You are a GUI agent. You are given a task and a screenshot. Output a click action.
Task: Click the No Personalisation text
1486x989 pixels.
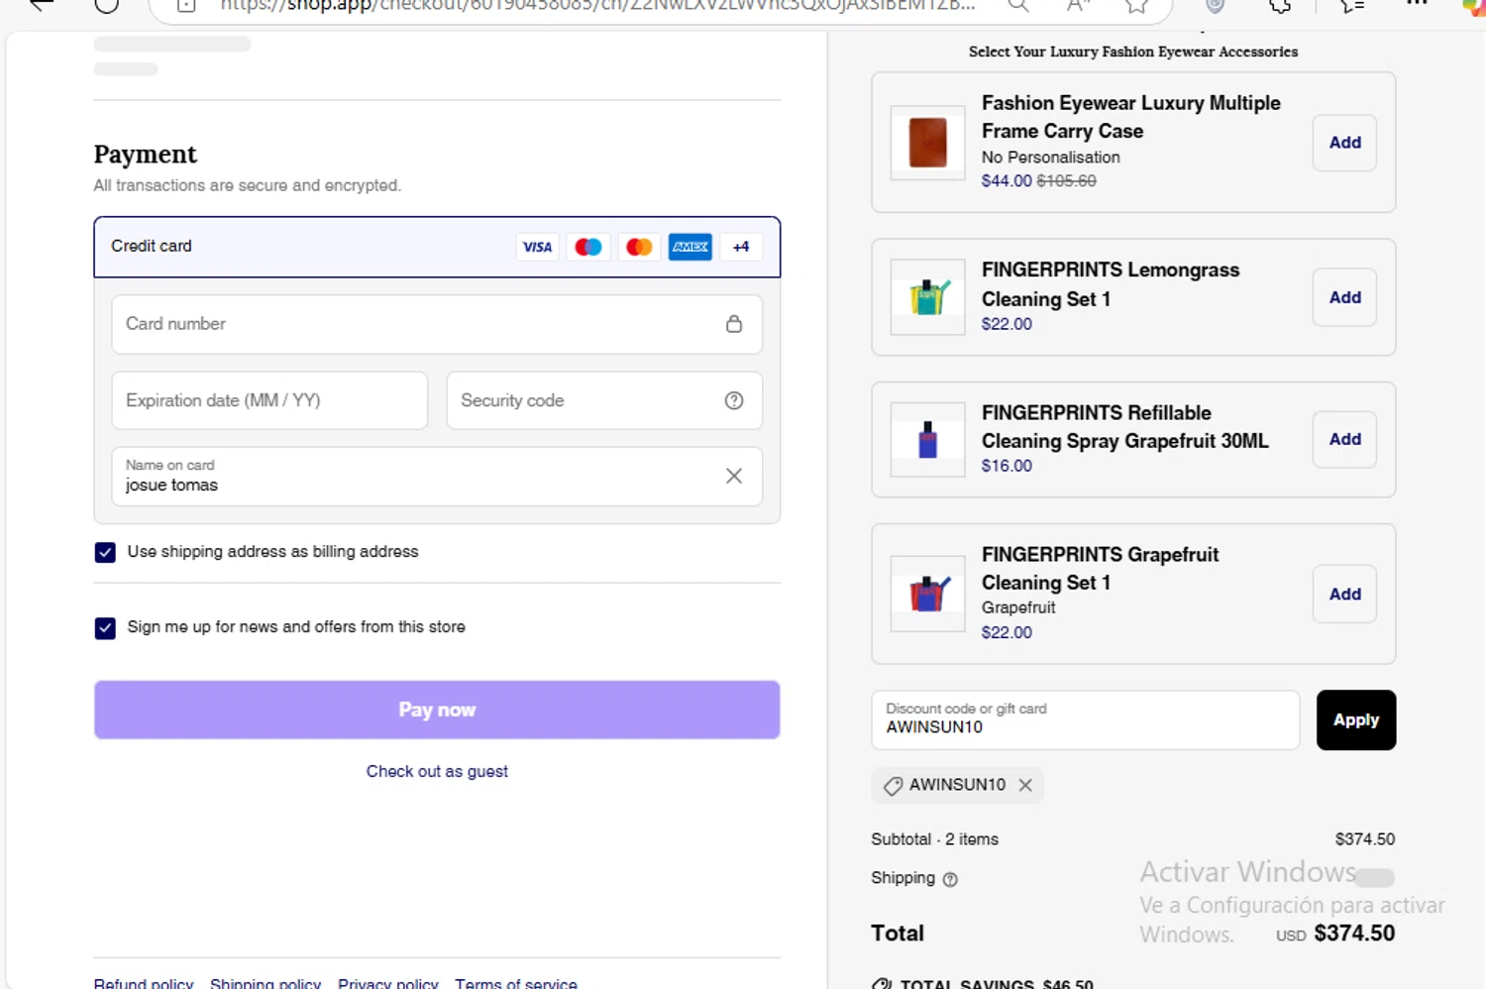[1051, 157]
